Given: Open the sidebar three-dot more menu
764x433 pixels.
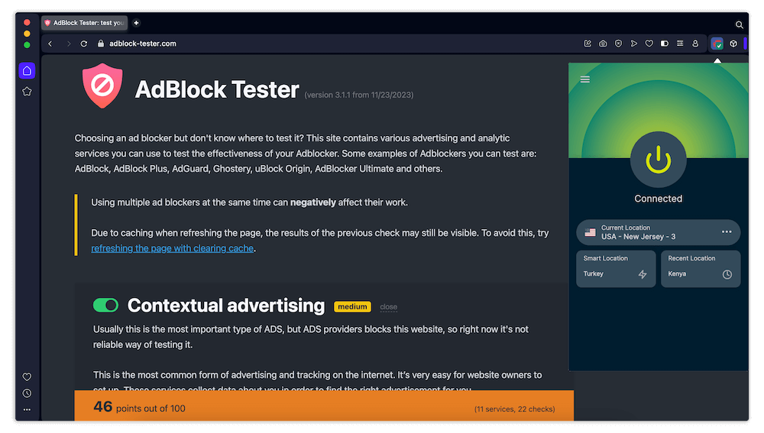Looking at the screenshot, I should (27, 409).
